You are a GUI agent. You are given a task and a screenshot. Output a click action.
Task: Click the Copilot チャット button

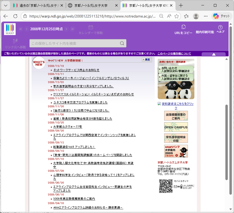click(x=221, y=16)
